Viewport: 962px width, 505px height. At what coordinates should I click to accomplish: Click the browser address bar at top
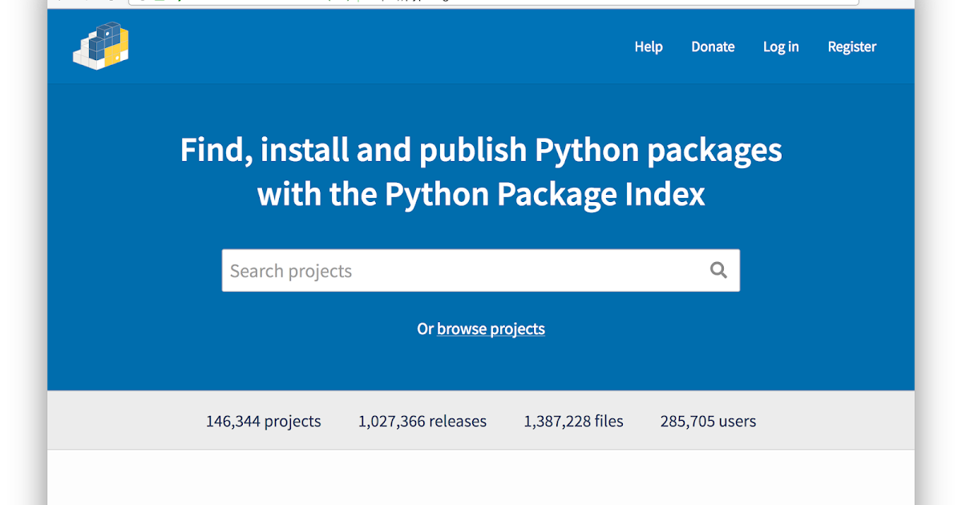pos(481,2)
